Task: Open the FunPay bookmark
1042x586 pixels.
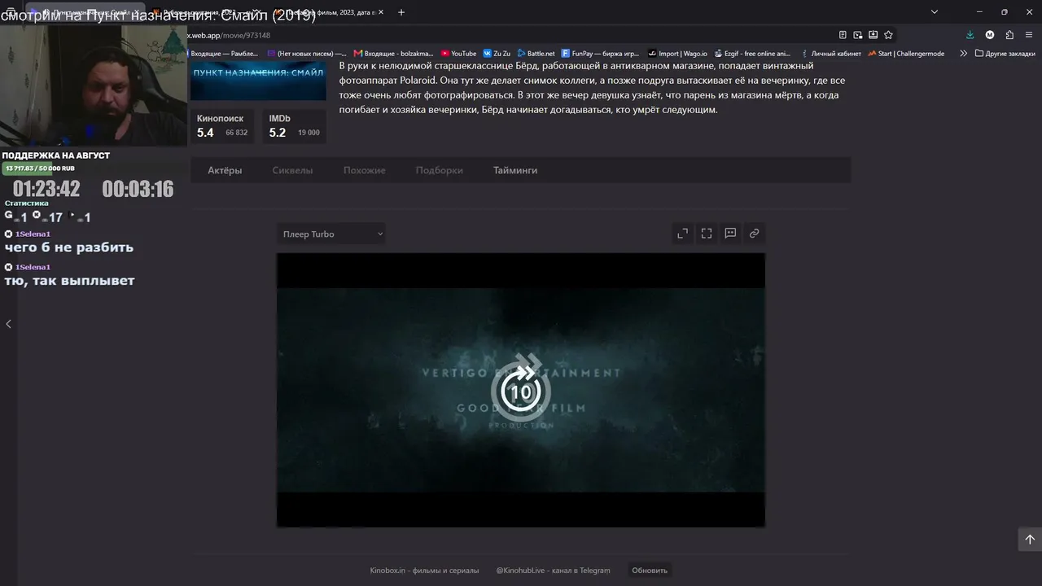Action: (601, 54)
